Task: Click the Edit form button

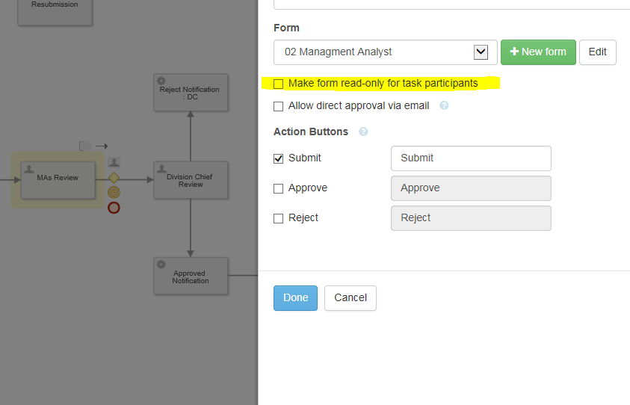Action: pos(597,52)
